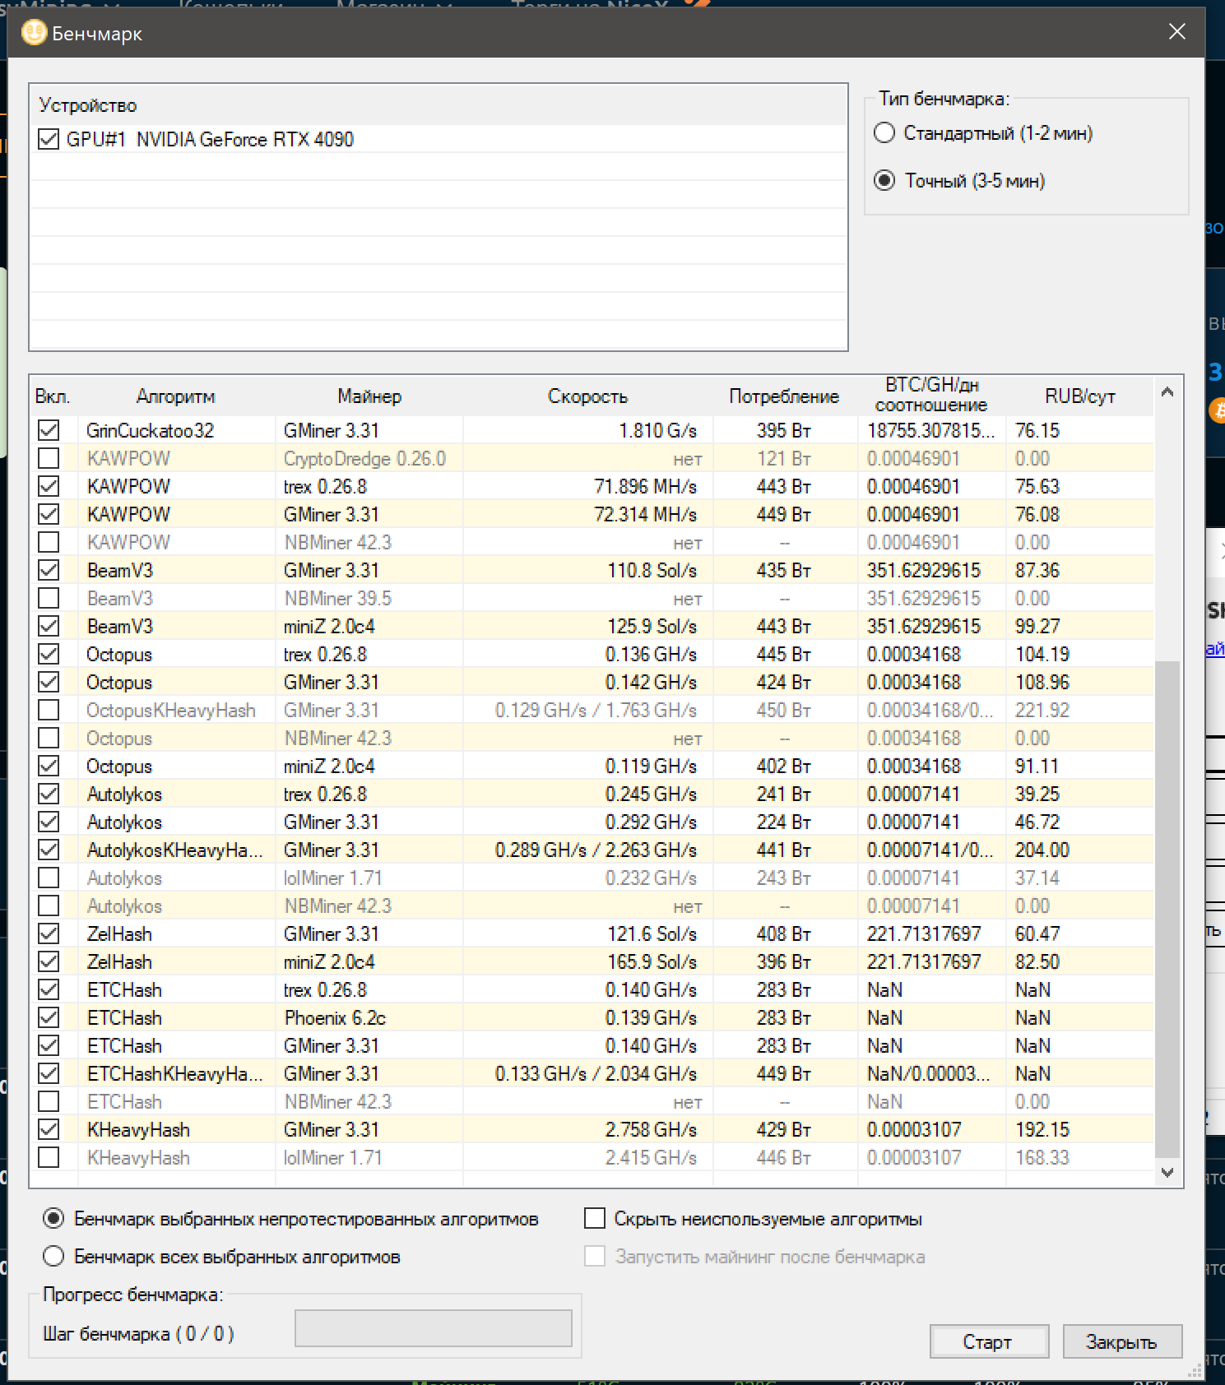
Task: Enable Скрыть неиспользуемые алгоритмы checkbox
Action: (594, 1218)
